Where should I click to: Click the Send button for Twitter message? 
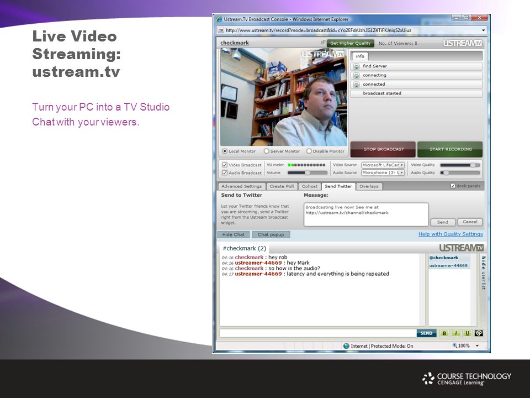pyautogui.click(x=442, y=222)
